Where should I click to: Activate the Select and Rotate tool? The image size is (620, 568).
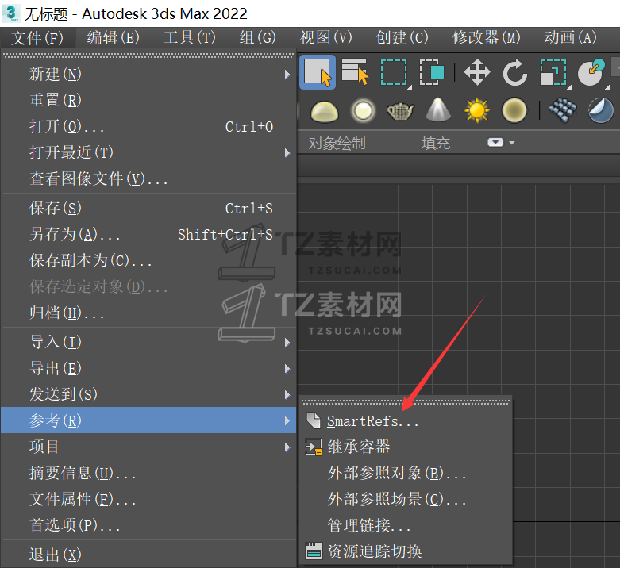point(514,73)
